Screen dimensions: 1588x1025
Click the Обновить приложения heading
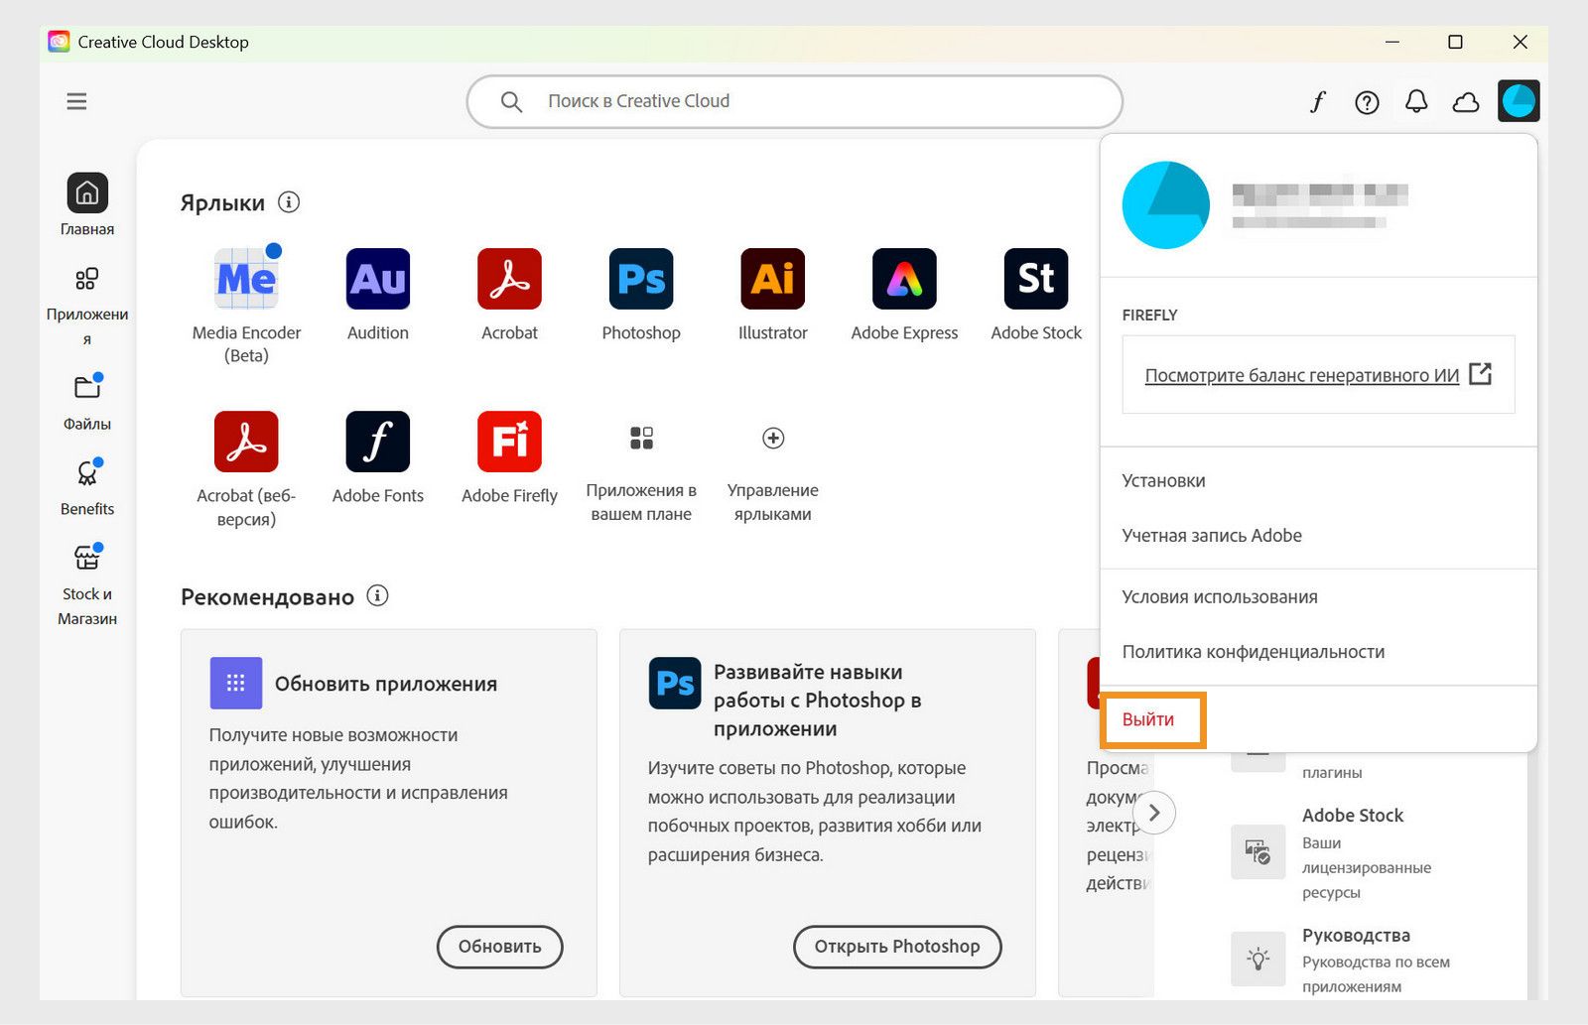click(x=385, y=684)
